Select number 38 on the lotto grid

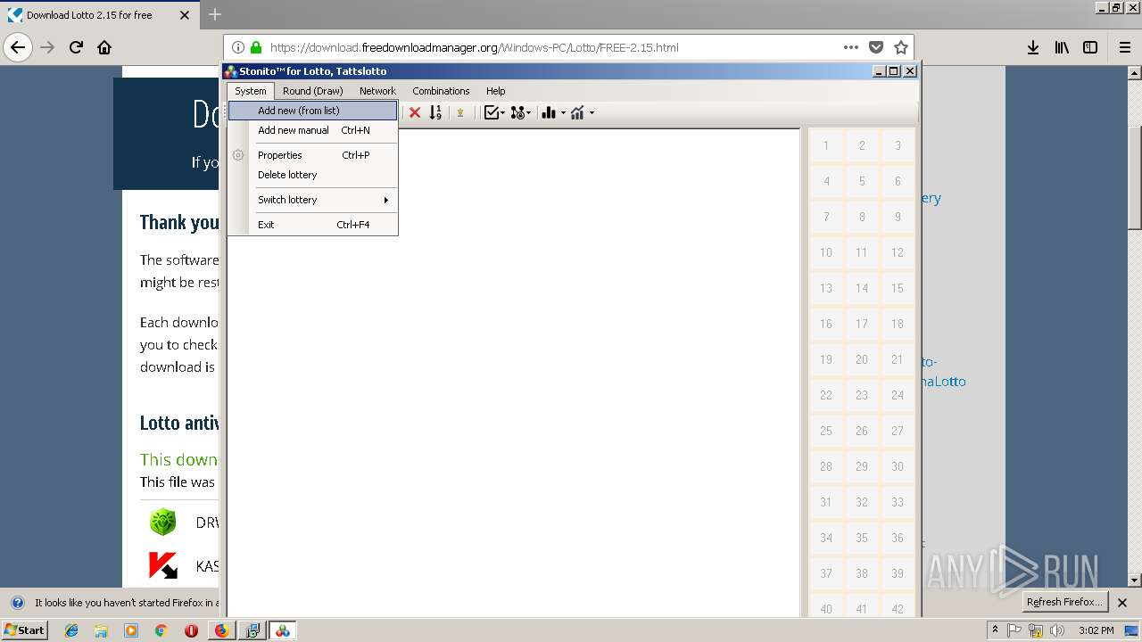tap(862, 573)
